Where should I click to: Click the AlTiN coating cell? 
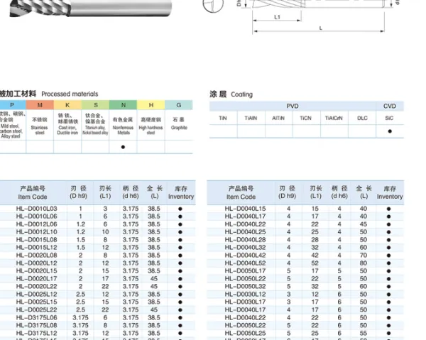pos(278,118)
